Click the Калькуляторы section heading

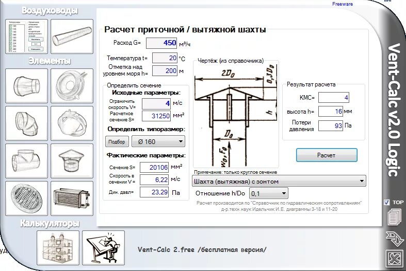(x=50, y=224)
